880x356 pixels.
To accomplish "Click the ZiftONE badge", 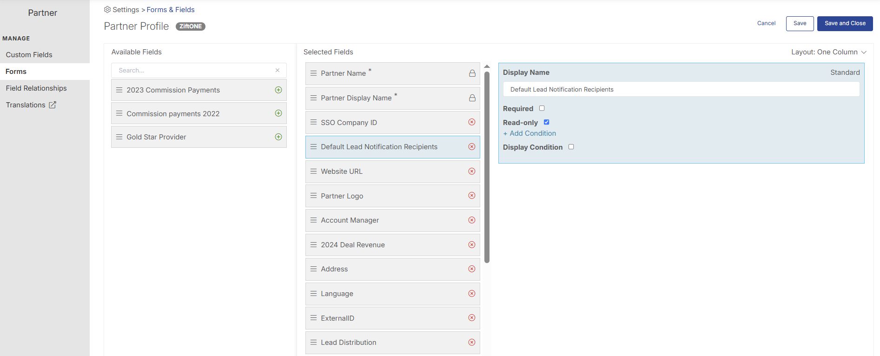I will coord(191,26).
